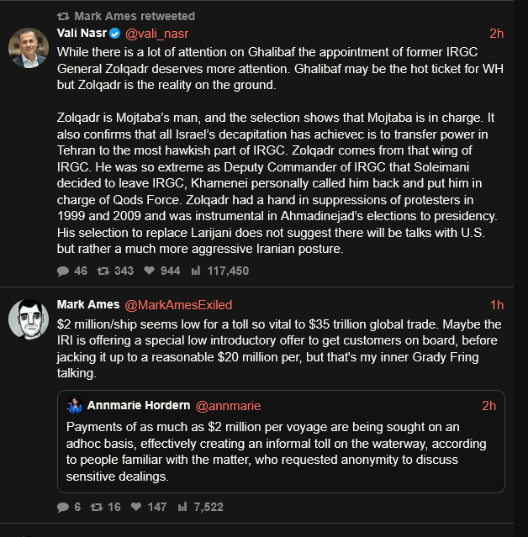Click Annmarie Hordern's small avatar in quote

click(75, 406)
